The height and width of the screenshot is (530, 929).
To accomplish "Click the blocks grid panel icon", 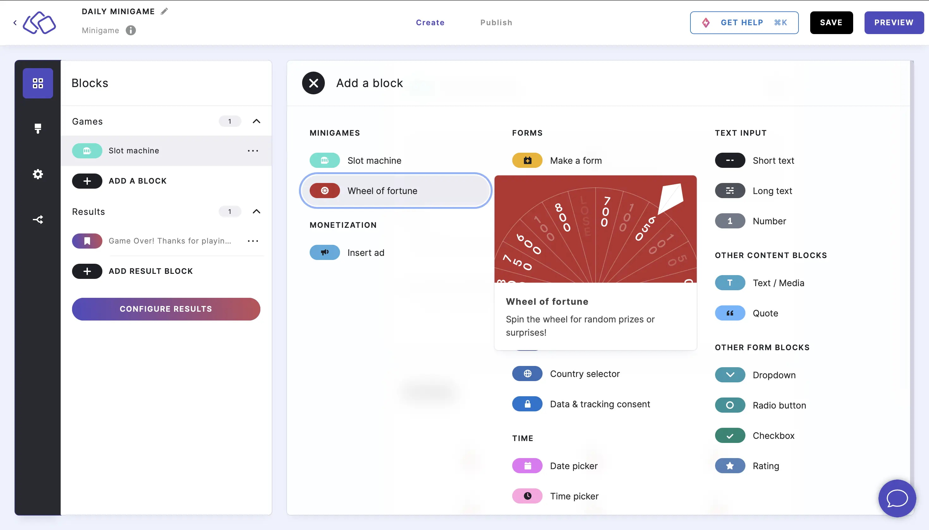I will (x=38, y=83).
